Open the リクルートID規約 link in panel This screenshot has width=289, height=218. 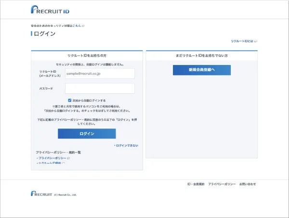pos(50,163)
